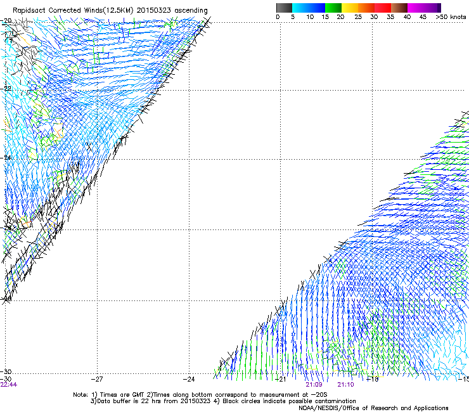Viewport: 469px width, 412px height.
Task: Click the legend tick label "10"
Action: [x=310, y=17]
